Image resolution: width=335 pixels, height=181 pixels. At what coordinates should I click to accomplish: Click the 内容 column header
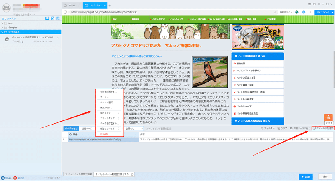(236, 135)
